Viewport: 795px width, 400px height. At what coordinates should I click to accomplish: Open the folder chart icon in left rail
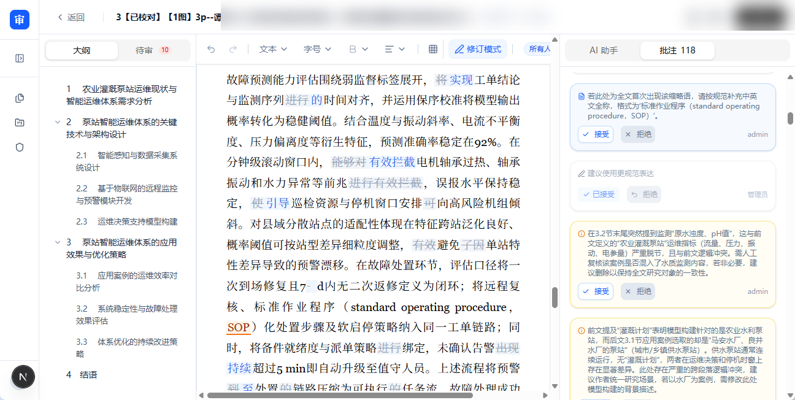coord(20,123)
